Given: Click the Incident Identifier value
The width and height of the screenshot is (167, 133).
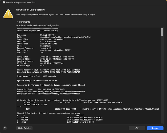Looking at the screenshot, I should [60, 72].
